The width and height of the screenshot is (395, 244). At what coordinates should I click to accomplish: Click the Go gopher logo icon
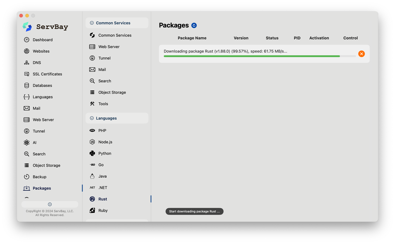point(92,165)
